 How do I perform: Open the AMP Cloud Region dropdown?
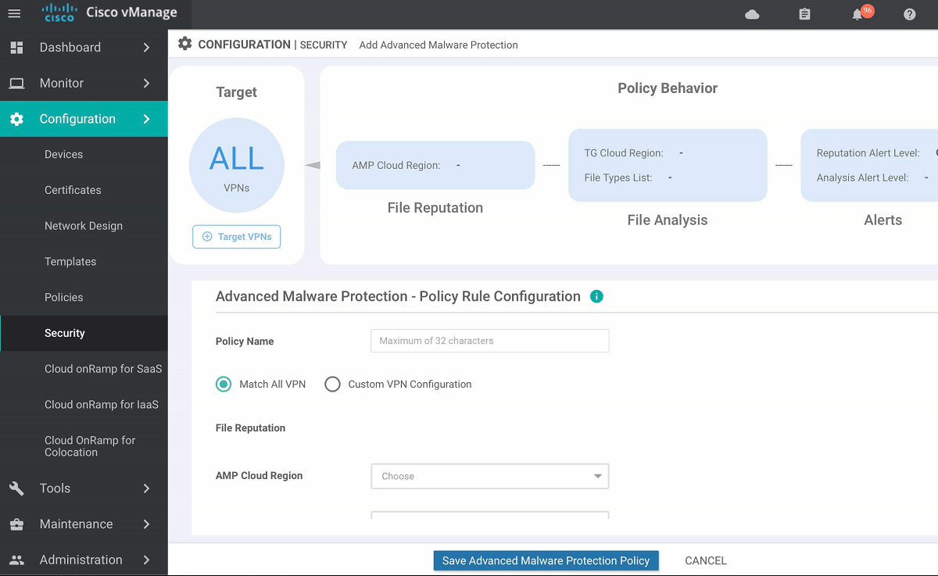click(489, 476)
